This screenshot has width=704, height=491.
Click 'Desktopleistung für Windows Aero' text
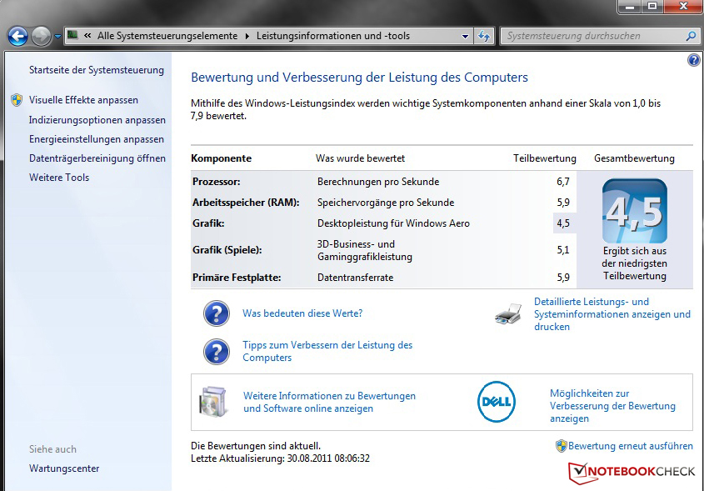click(393, 223)
